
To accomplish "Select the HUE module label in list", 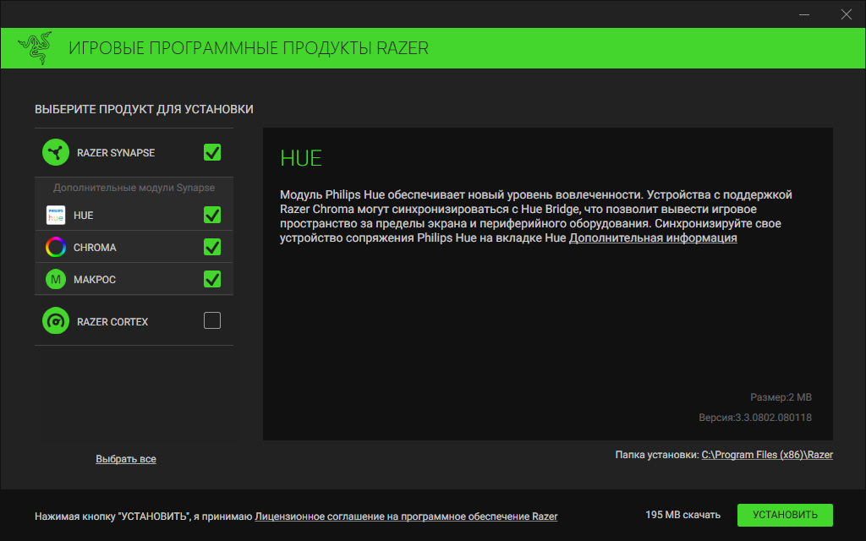I will click(84, 216).
